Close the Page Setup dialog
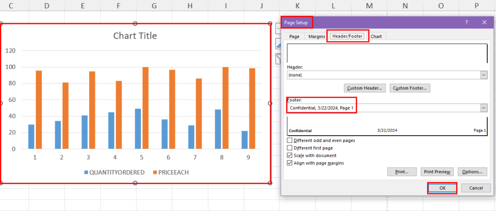The height and width of the screenshot is (211, 496). [x=484, y=22]
